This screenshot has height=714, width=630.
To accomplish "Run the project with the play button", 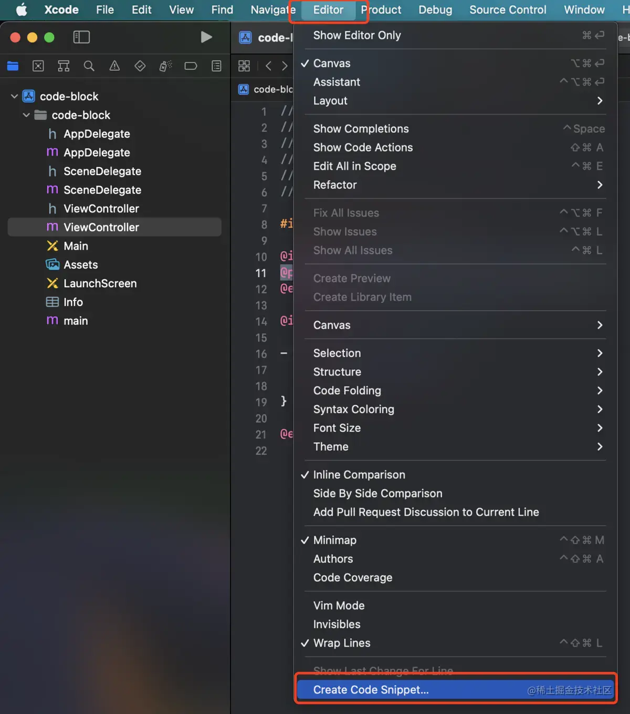I will click(x=206, y=37).
